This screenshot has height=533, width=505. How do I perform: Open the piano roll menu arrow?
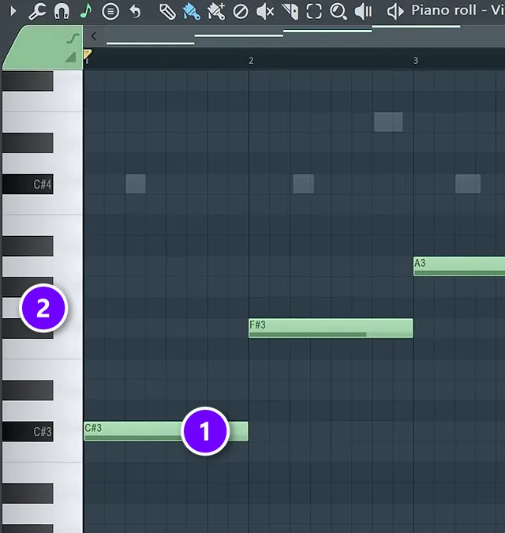[x=13, y=11]
